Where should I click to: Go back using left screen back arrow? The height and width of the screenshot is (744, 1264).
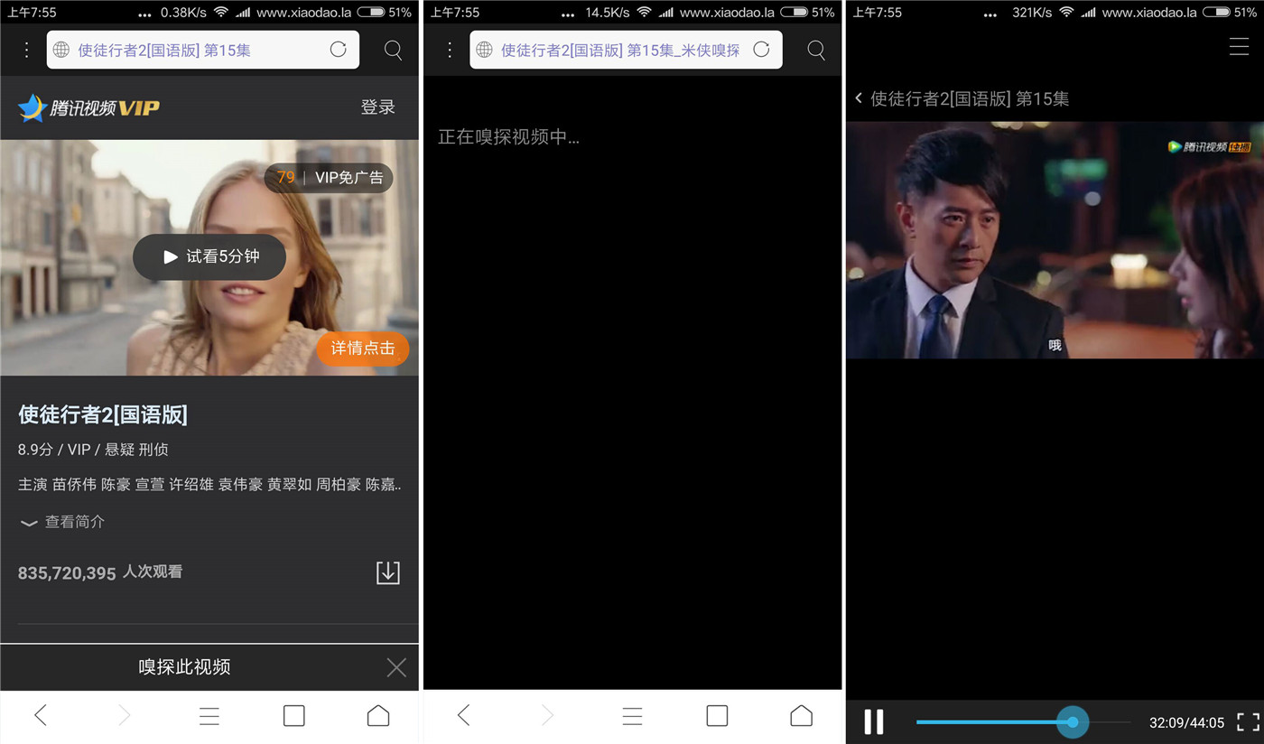pyautogui.click(x=41, y=716)
